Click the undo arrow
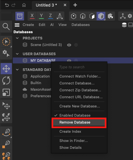Viewport: 133px width, 160px height. (7, 5)
